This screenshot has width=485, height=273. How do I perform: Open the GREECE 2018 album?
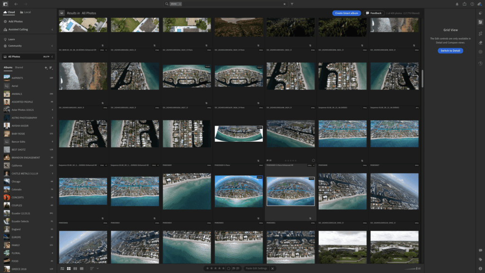click(28, 269)
